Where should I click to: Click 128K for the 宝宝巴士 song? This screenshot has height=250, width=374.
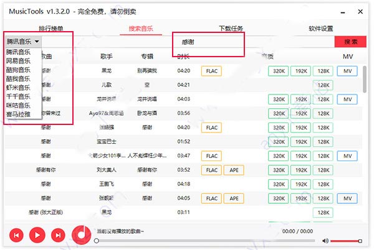[323, 141]
